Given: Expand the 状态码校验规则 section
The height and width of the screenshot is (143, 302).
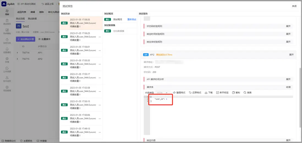Looking at the screenshot, I should [288, 26].
